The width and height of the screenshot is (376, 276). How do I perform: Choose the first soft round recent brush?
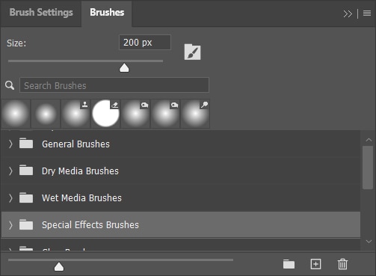coord(16,114)
